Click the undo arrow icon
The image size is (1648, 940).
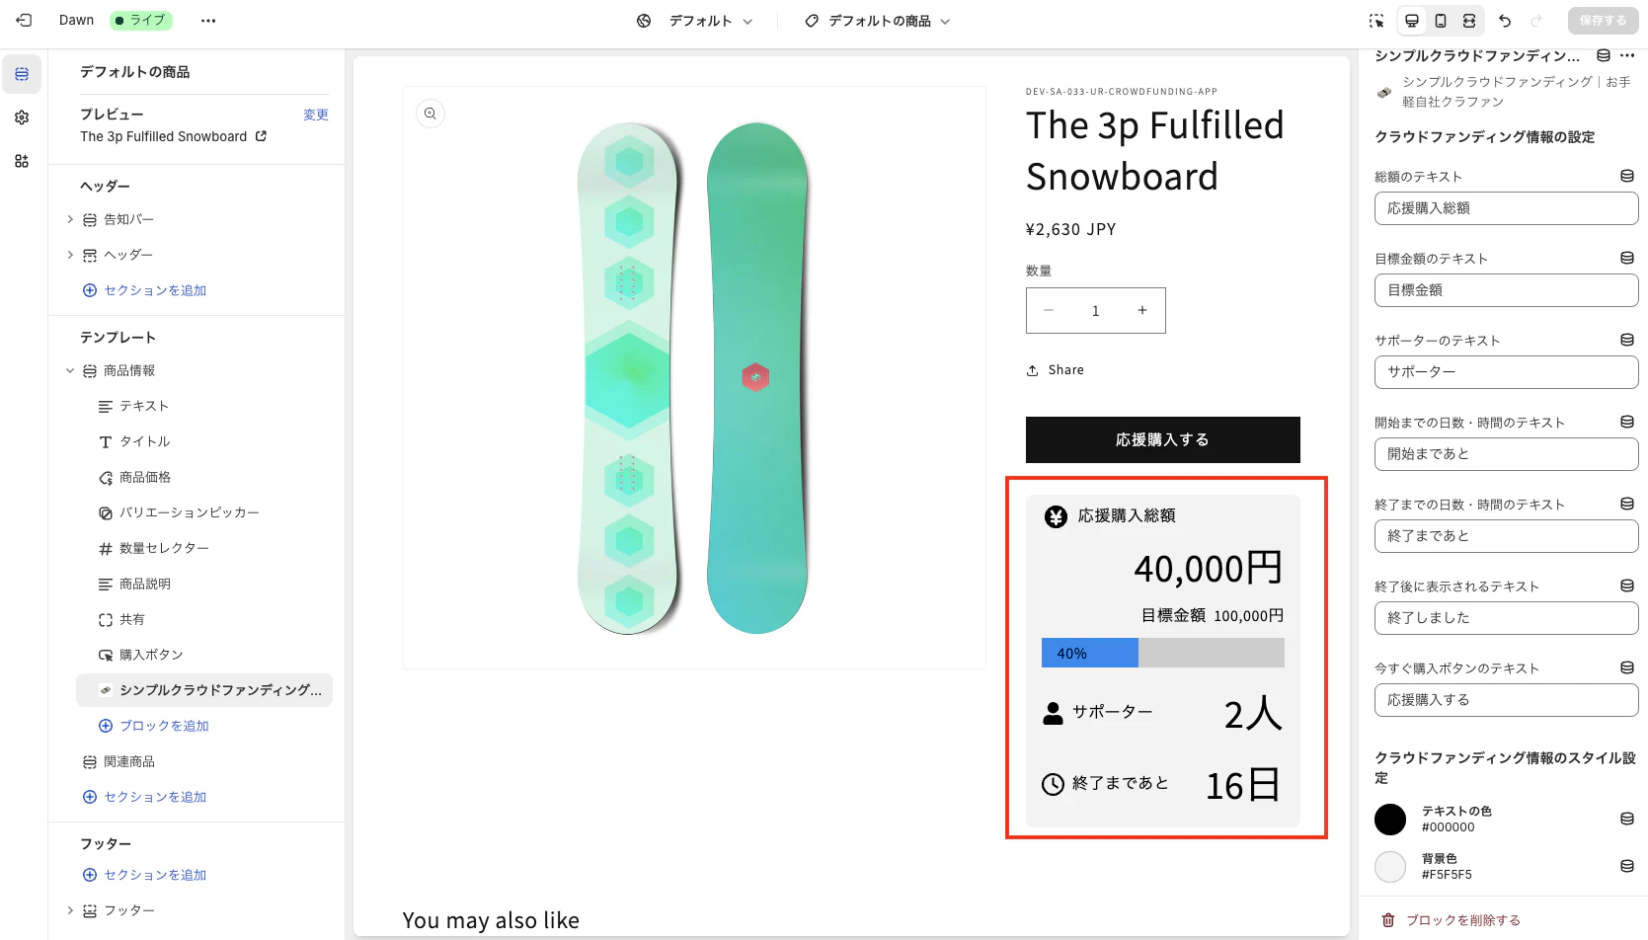click(x=1505, y=21)
